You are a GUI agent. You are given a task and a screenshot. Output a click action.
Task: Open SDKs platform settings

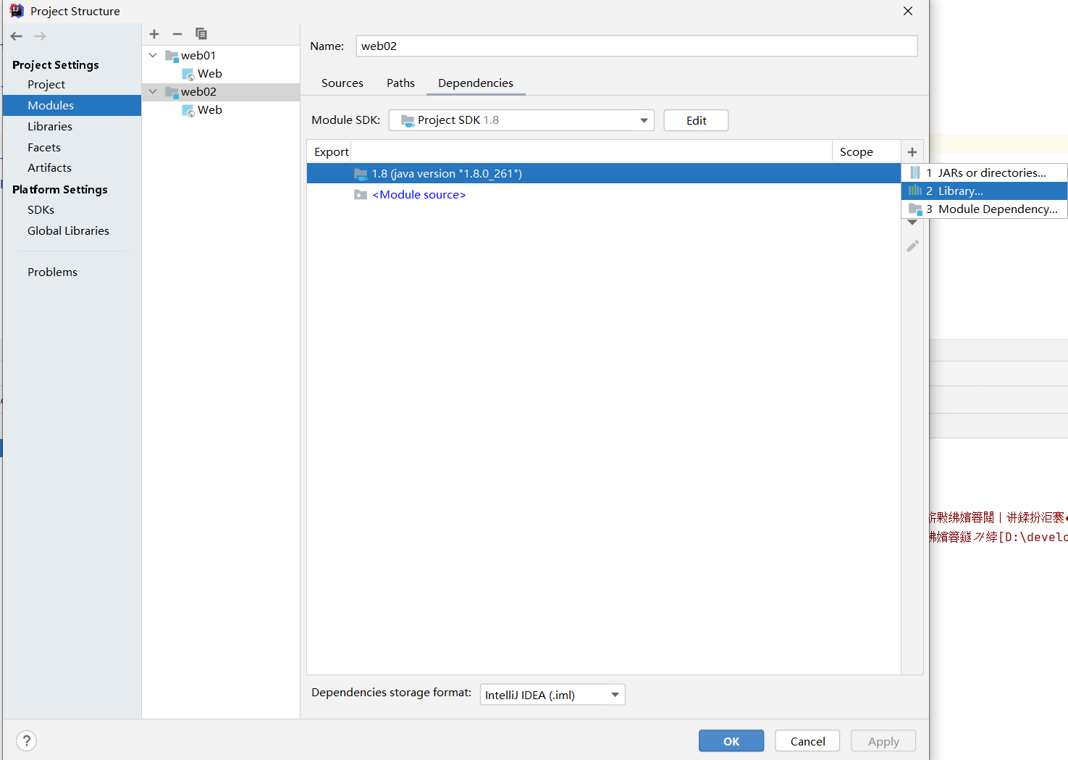tap(41, 210)
